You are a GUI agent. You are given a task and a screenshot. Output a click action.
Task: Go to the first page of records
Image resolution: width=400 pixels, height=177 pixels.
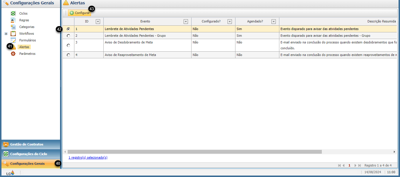tap(339, 165)
